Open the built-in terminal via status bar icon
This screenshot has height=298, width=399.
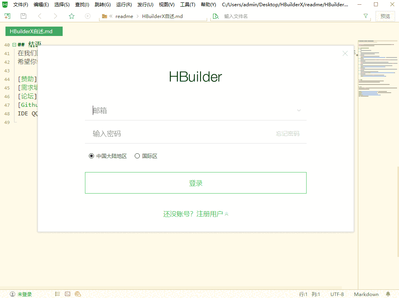click(x=67, y=294)
